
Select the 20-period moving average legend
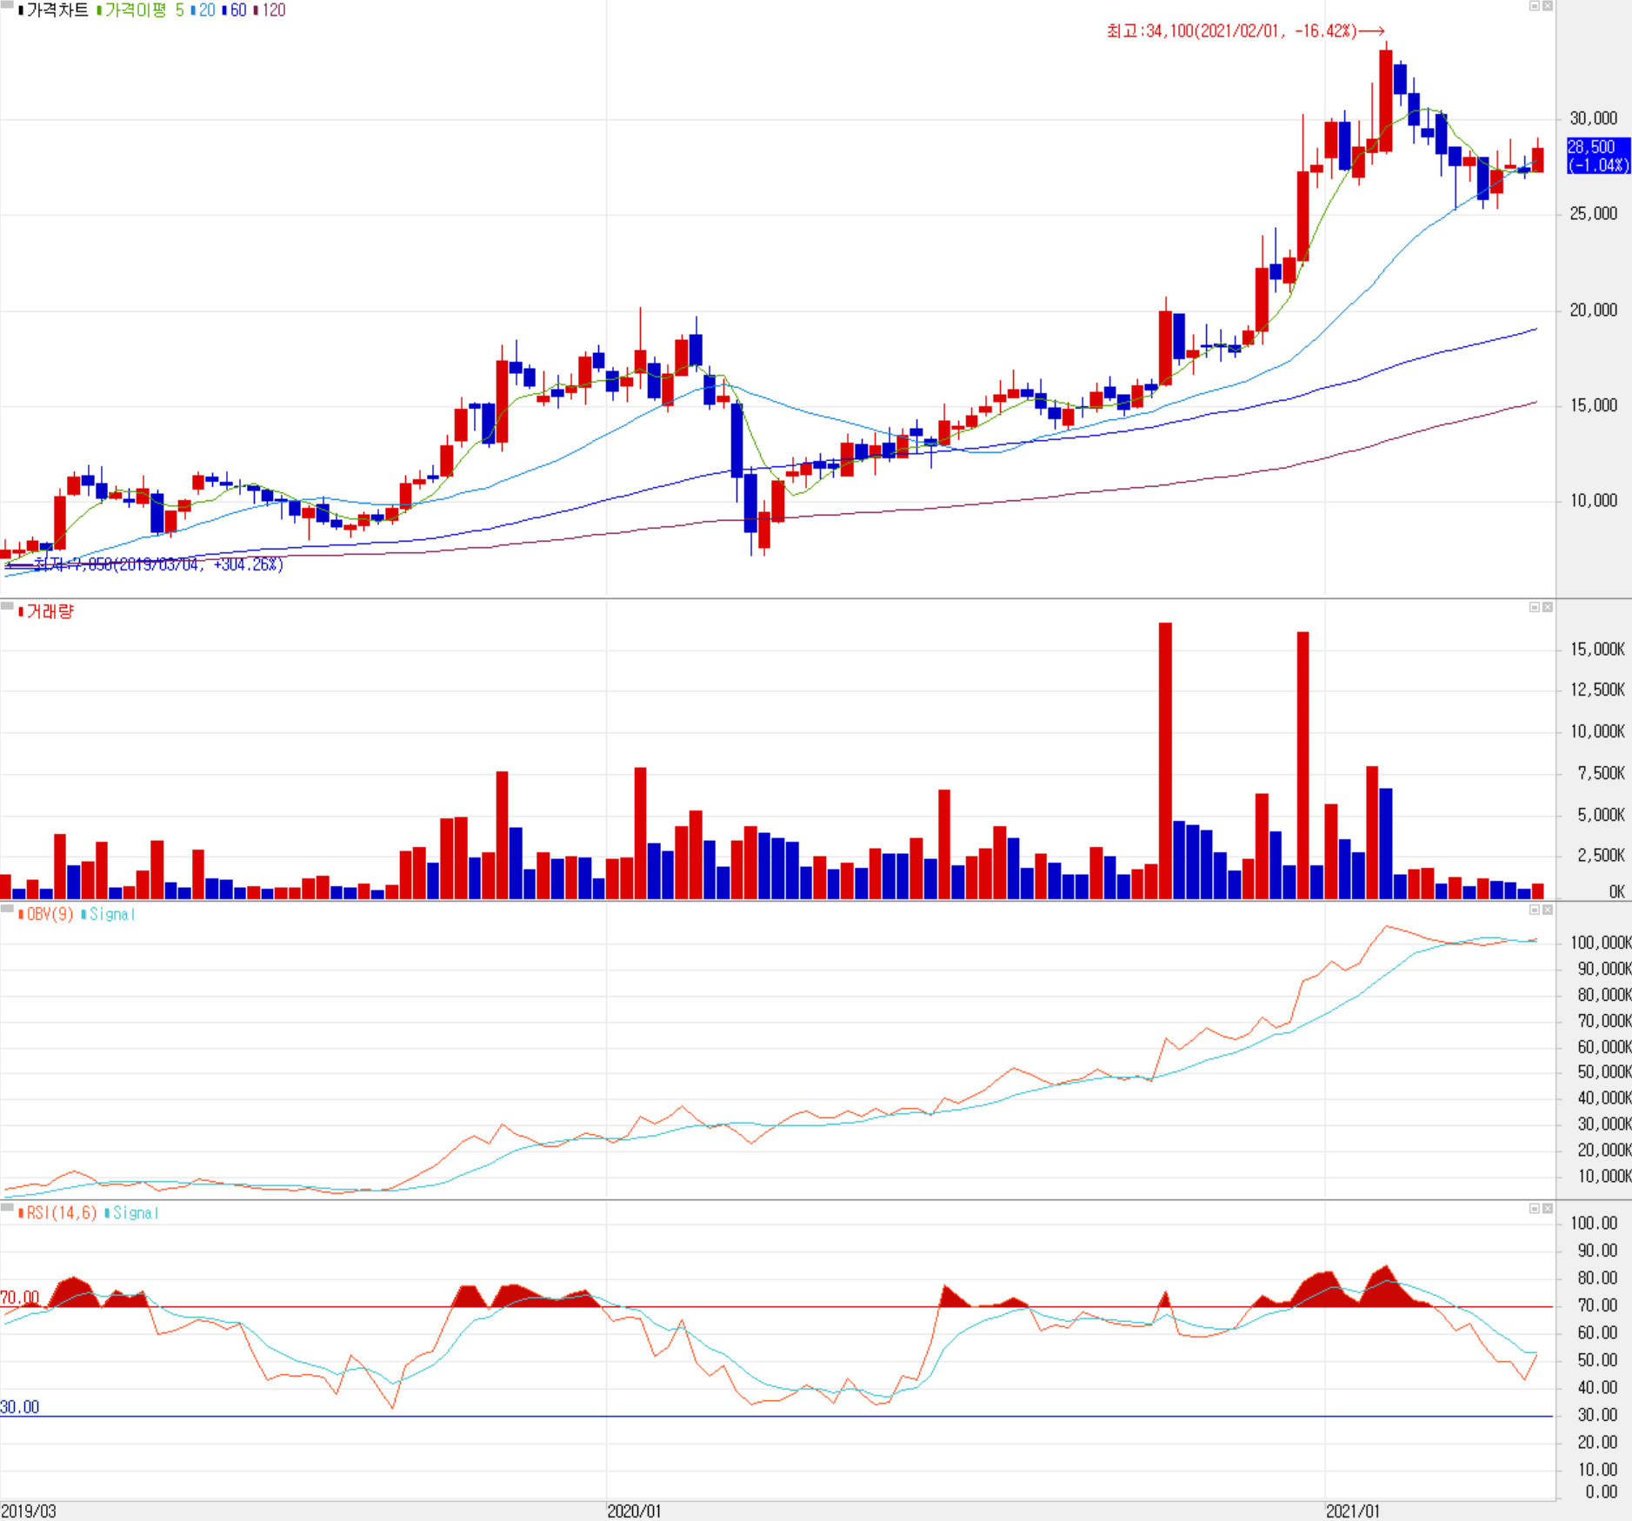point(207,10)
